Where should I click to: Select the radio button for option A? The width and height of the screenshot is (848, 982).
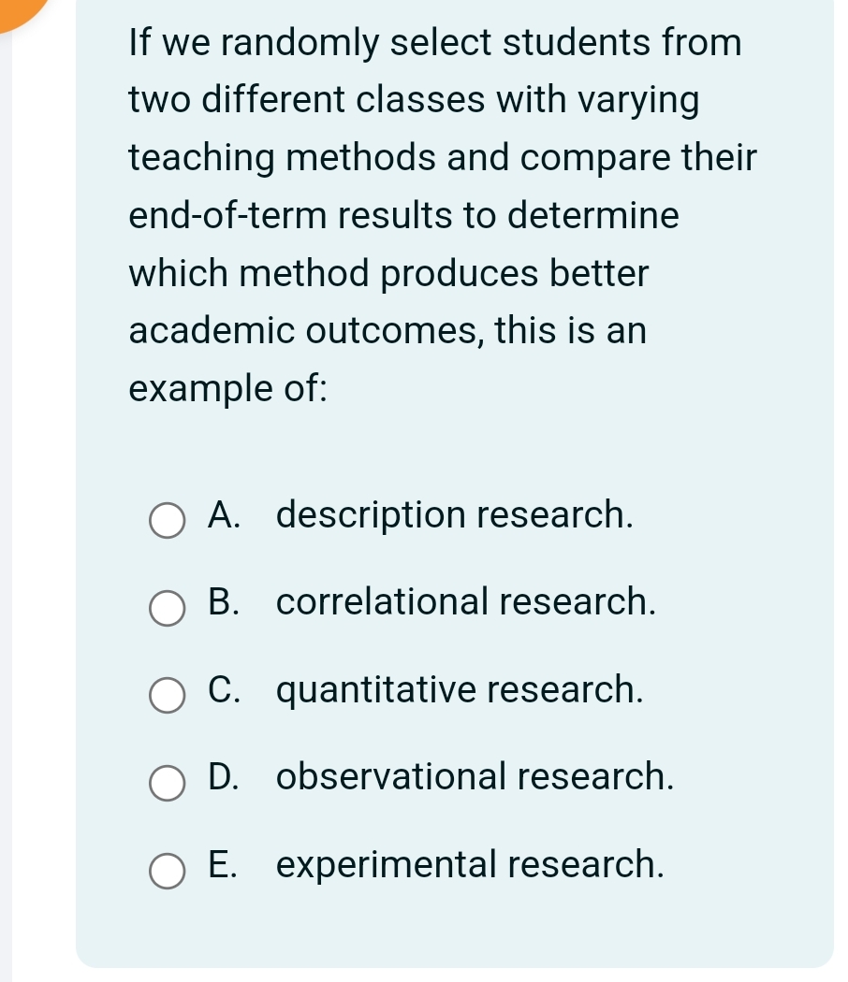coord(168,521)
